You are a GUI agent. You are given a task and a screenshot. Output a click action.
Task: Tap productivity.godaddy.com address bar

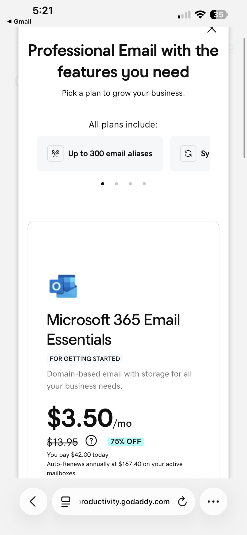click(124, 502)
